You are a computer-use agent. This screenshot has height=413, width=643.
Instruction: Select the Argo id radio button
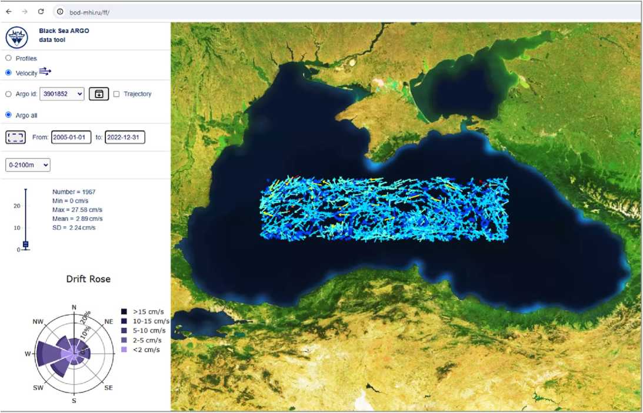coord(8,94)
